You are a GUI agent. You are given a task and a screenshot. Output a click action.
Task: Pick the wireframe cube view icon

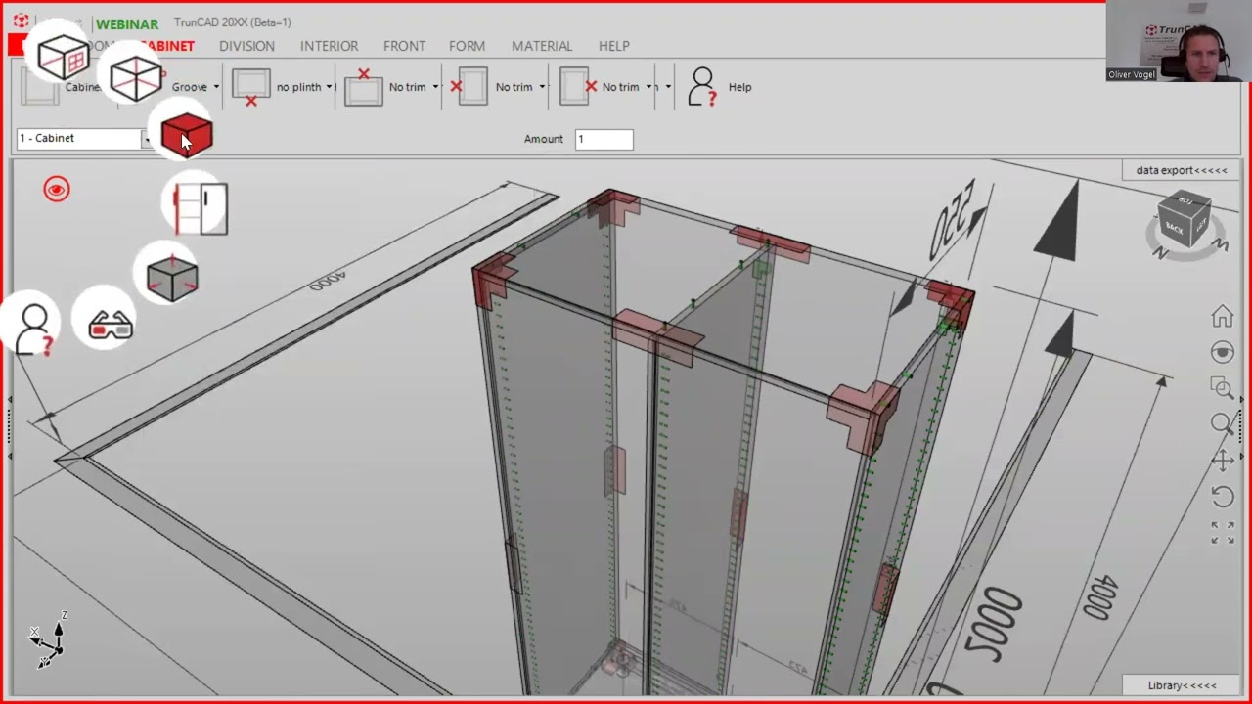pyautogui.click(x=135, y=77)
